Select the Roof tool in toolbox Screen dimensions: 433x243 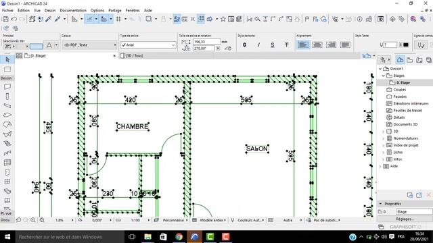coord(7,124)
